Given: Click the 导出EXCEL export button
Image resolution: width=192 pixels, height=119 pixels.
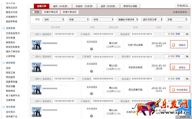Looking at the screenshot, I should pos(183,6).
